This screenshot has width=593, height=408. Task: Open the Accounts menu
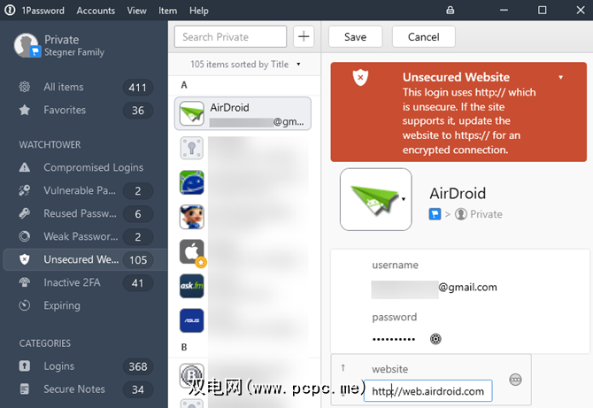[96, 11]
